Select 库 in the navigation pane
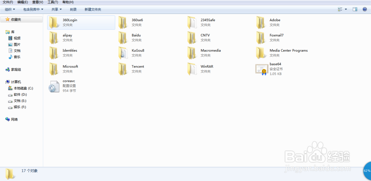 click(13, 32)
